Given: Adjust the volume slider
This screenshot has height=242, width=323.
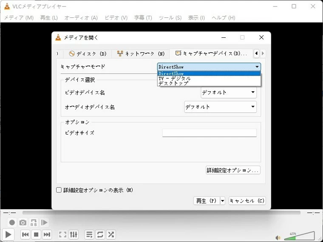Looking at the screenshot, I should [x=300, y=236].
